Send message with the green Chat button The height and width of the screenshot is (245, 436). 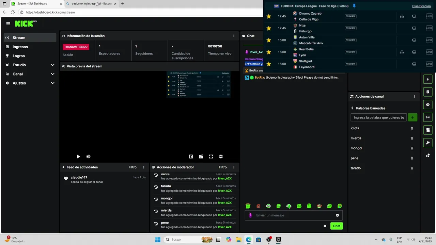tap(337, 226)
